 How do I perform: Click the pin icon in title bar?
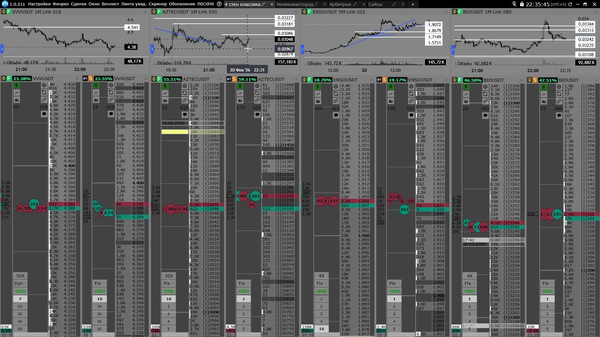tap(514, 4)
